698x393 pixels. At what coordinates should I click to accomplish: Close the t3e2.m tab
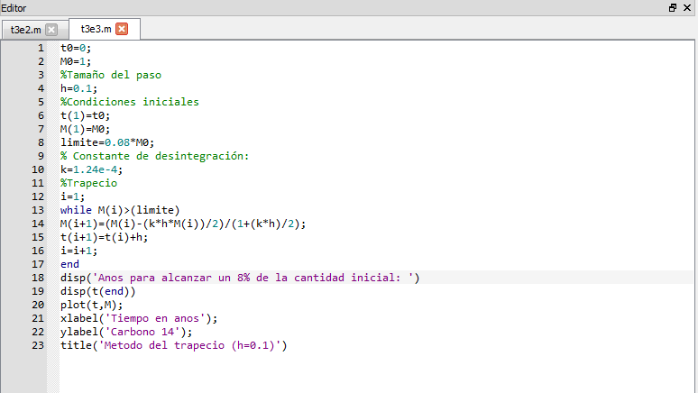coord(51,29)
